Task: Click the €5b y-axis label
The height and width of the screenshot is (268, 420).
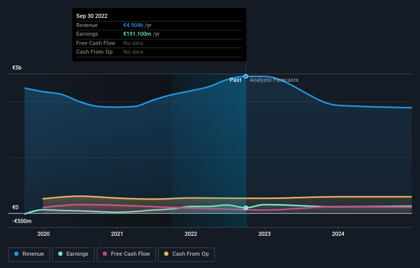Action: (x=17, y=68)
